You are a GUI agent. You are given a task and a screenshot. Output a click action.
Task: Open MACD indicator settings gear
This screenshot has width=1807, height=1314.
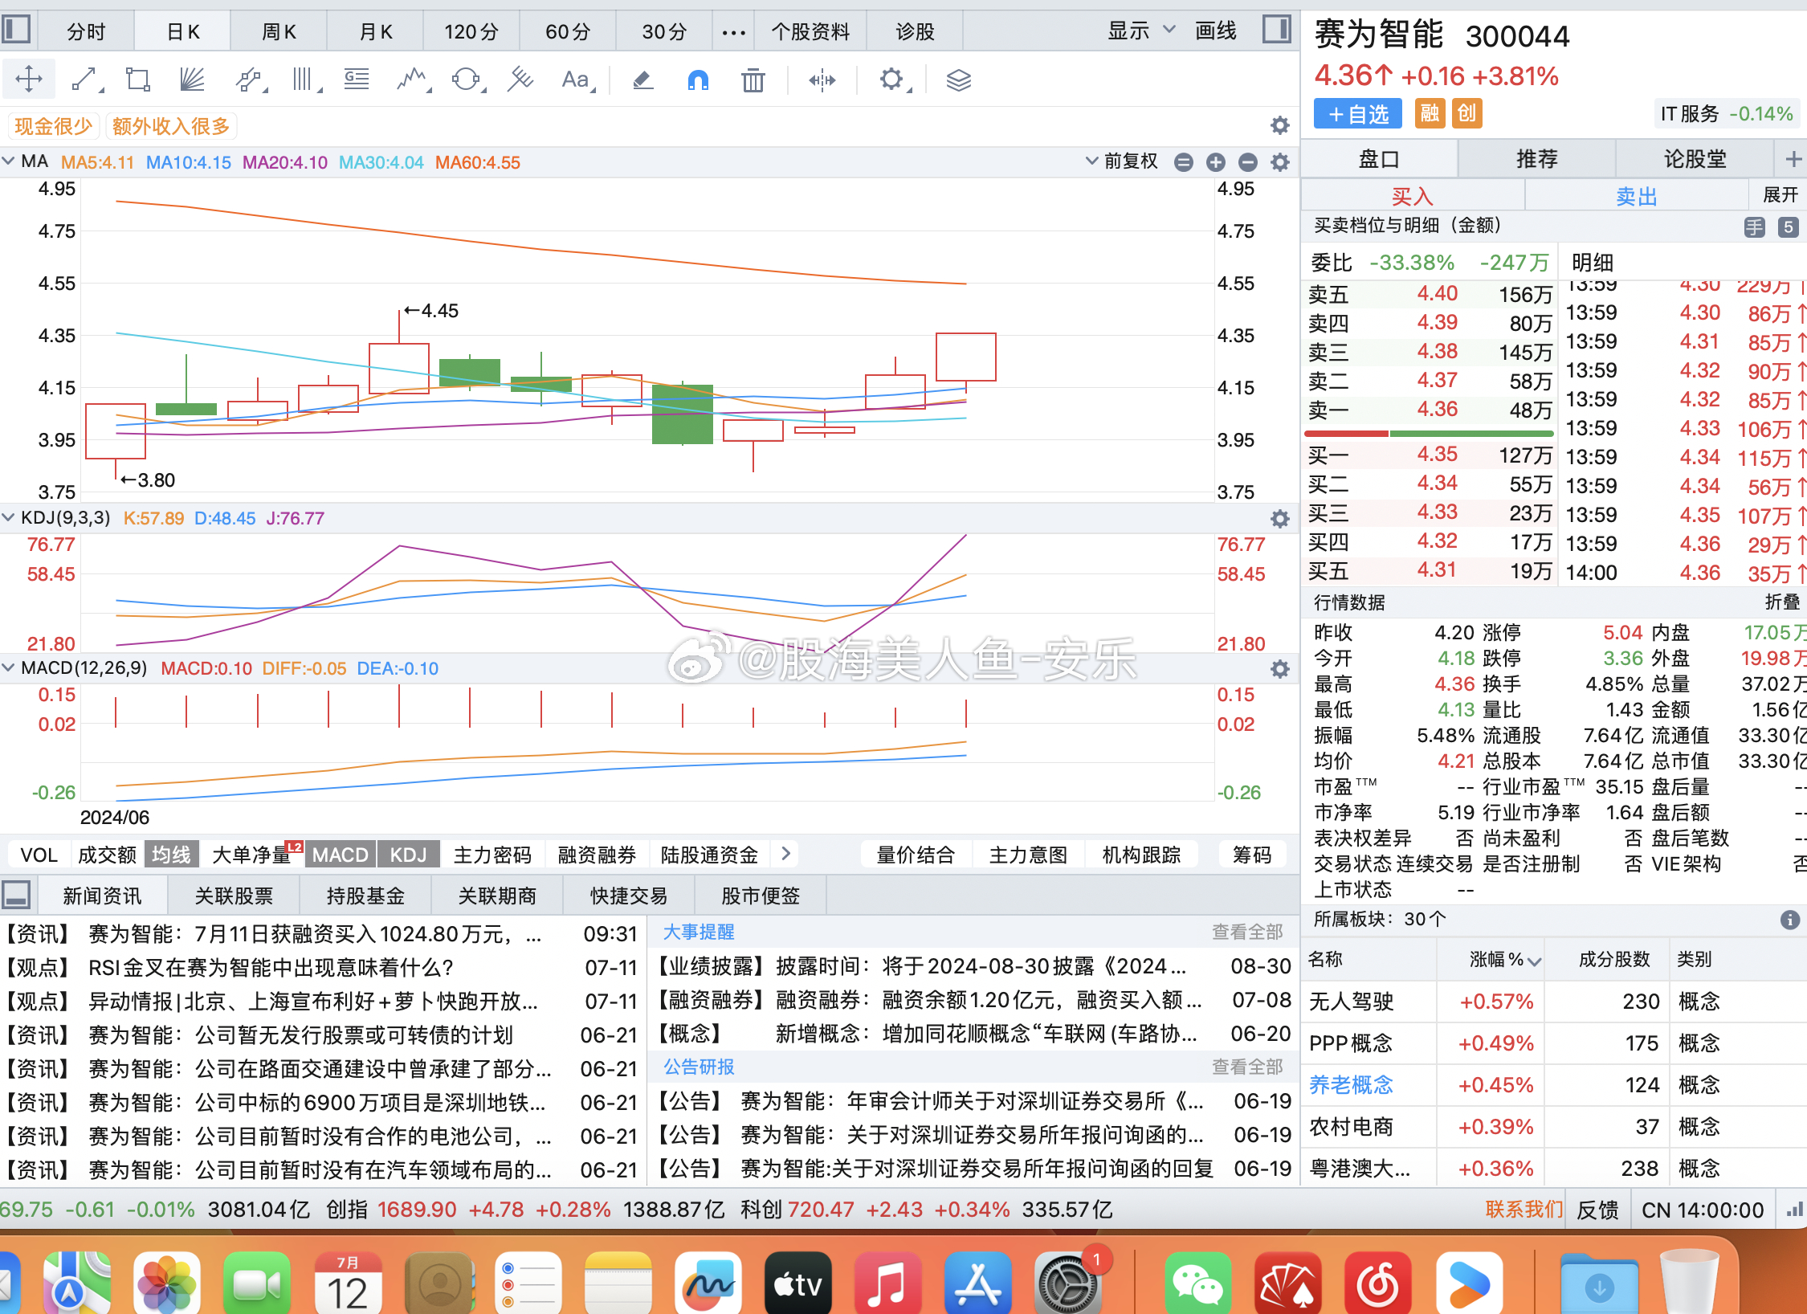pyautogui.click(x=1280, y=669)
